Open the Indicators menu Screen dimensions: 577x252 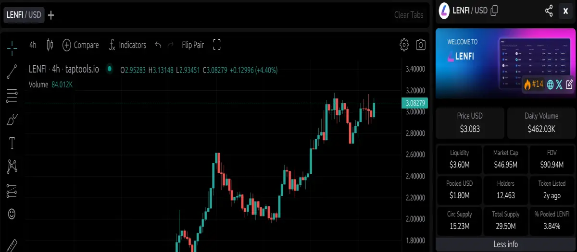click(127, 45)
